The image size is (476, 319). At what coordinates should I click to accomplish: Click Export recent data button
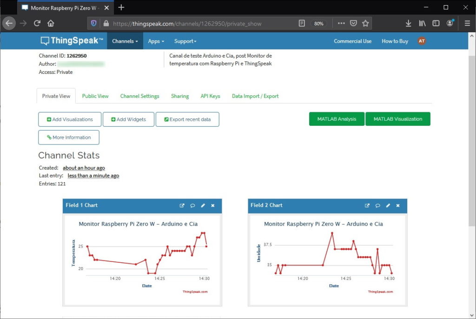[187, 119]
